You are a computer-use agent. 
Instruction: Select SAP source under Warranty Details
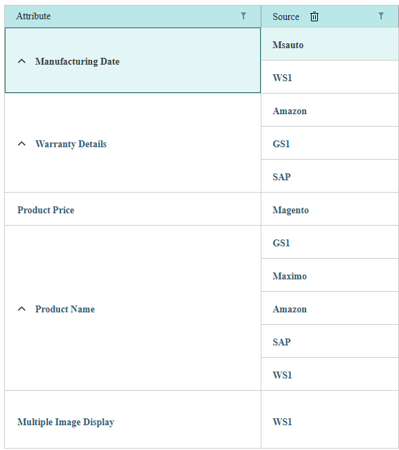click(330, 176)
